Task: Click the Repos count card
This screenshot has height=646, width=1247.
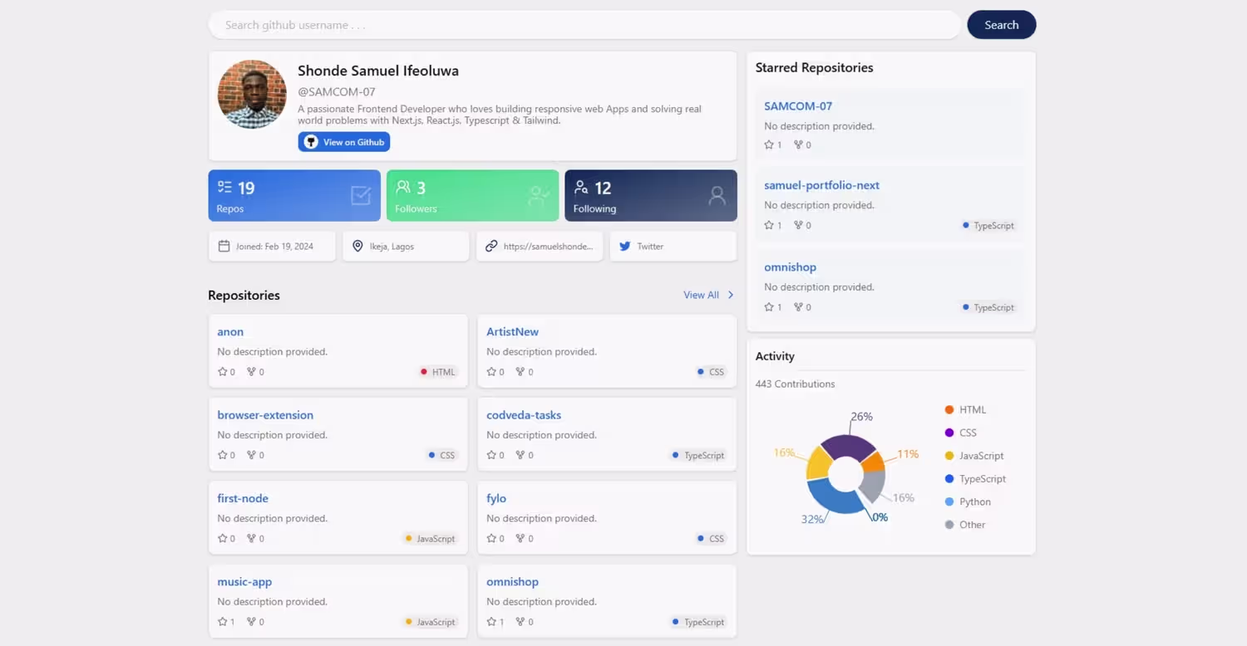Action: pos(294,196)
